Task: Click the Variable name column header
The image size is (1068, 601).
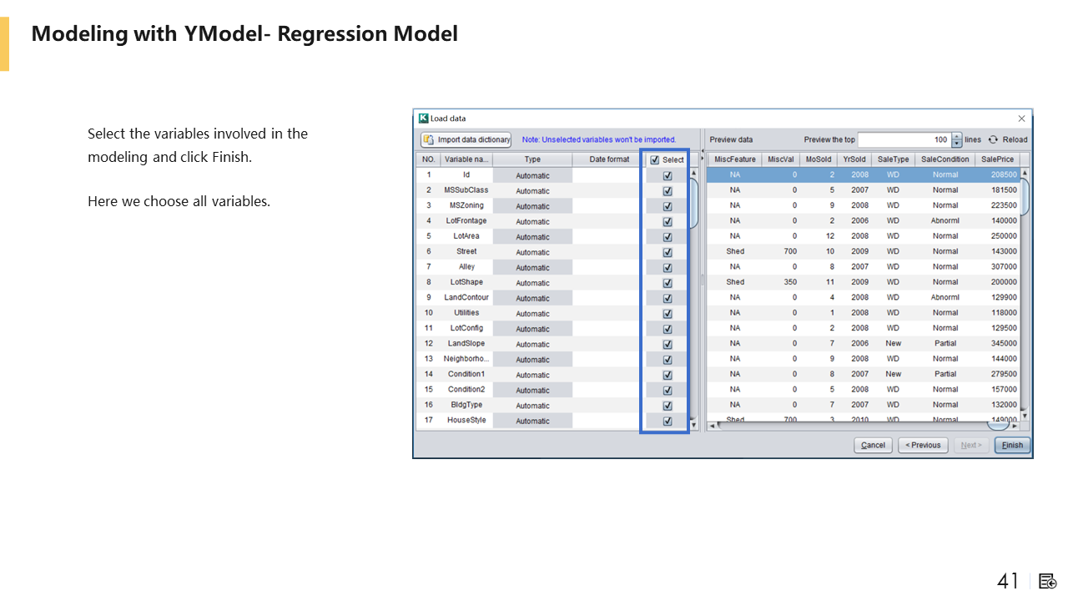Action: click(466, 159)
